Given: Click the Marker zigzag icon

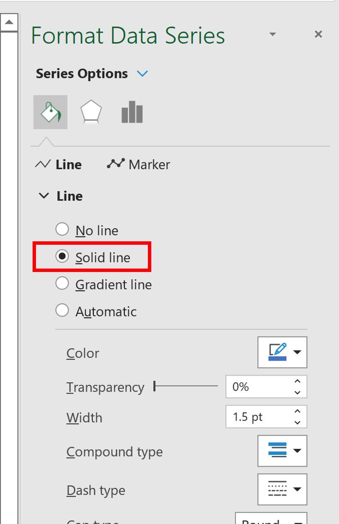Looking at the screenshot, I should point(116,164).
